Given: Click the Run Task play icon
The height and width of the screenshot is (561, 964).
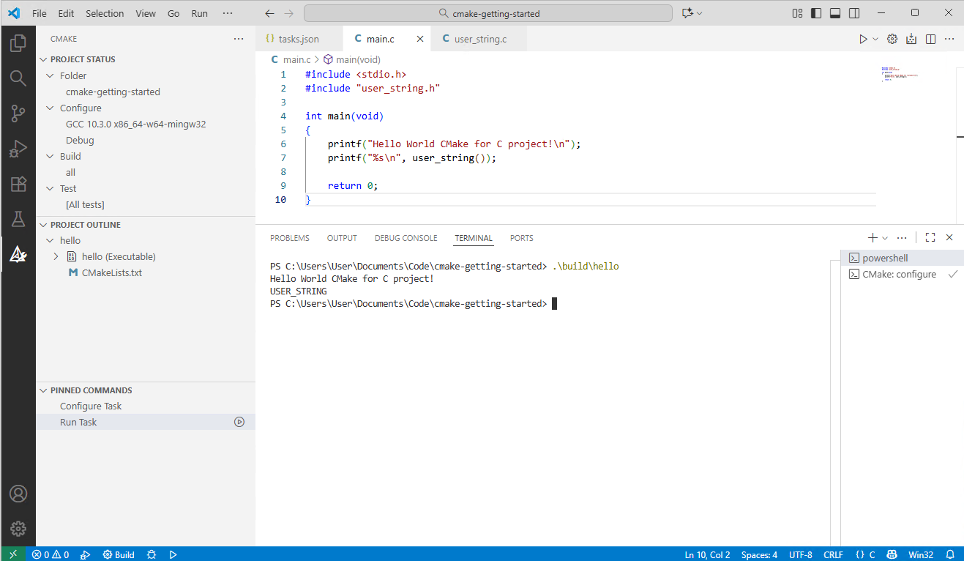Looking at the screenshot, I should (239, 422).
